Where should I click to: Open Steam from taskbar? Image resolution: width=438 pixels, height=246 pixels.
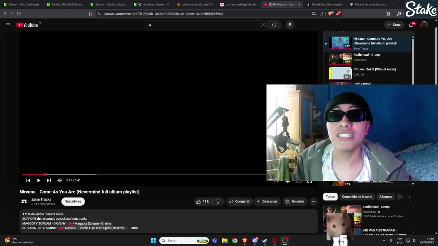coord(265,241)
